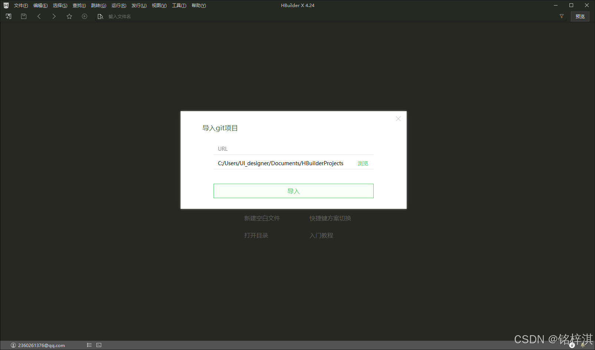This screenshot has height=350, width=595.
Task: Click the file search magnifier icon
Action: point(100,16)
